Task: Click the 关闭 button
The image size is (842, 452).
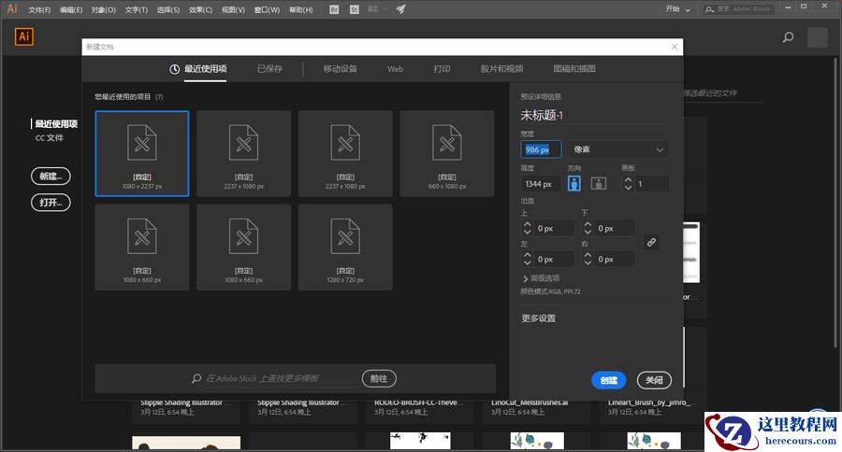Action: (x=654, y=380)
